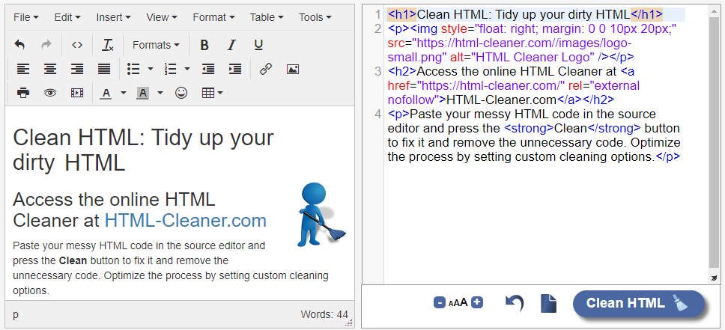Viewport: 725px width, 330px height.
Task: Align text right
Action: coord(77,70)
